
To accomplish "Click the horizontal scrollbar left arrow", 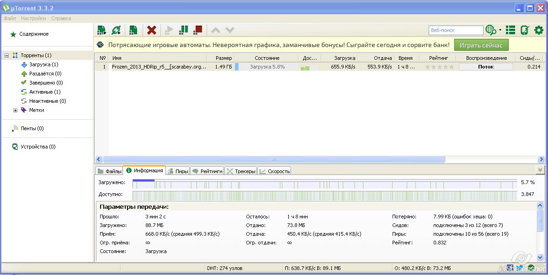I will (99, 159).
